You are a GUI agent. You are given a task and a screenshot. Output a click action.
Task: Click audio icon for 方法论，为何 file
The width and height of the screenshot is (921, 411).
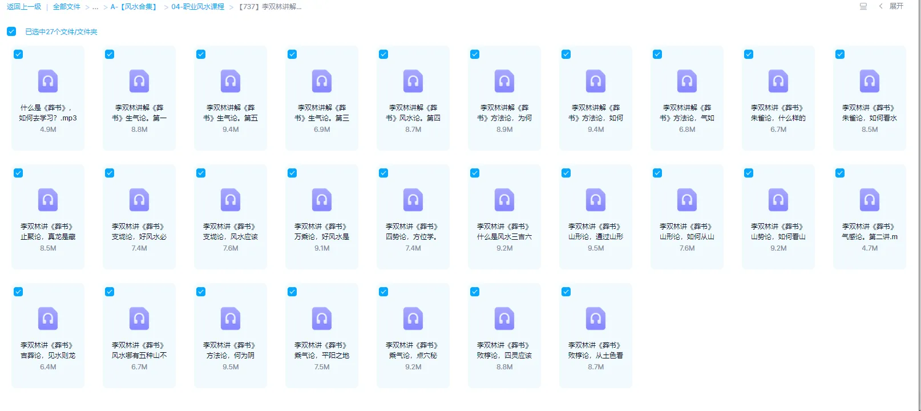[504, 81]
